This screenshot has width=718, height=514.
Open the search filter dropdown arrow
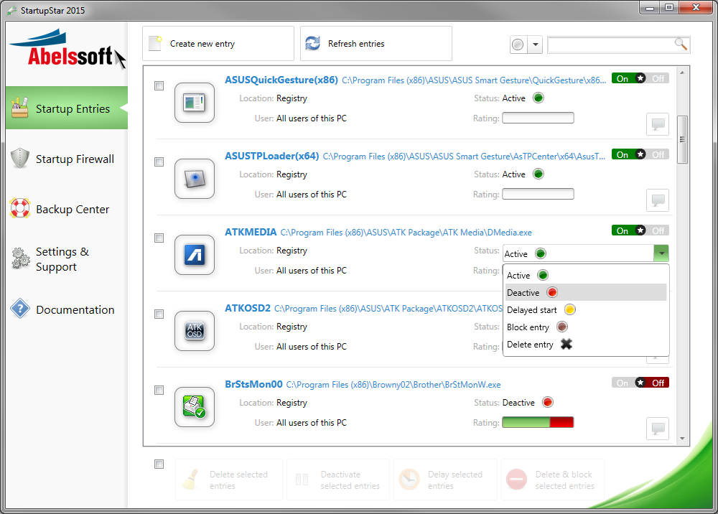[536, 45]
